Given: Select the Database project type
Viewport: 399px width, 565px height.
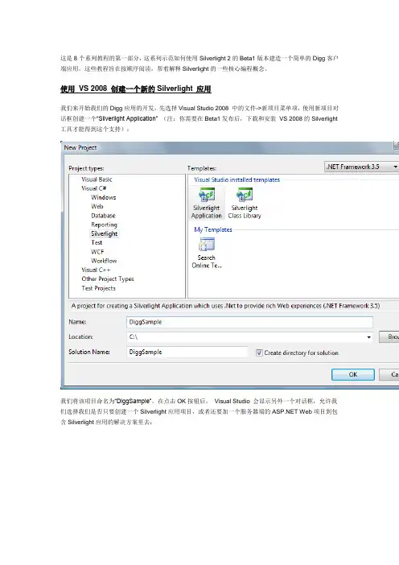Looking at the screenshot, I should tap(103, 216).
